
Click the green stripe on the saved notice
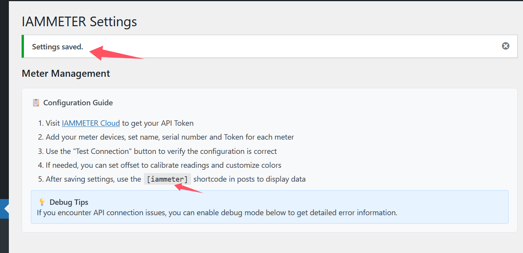[23, 46]
